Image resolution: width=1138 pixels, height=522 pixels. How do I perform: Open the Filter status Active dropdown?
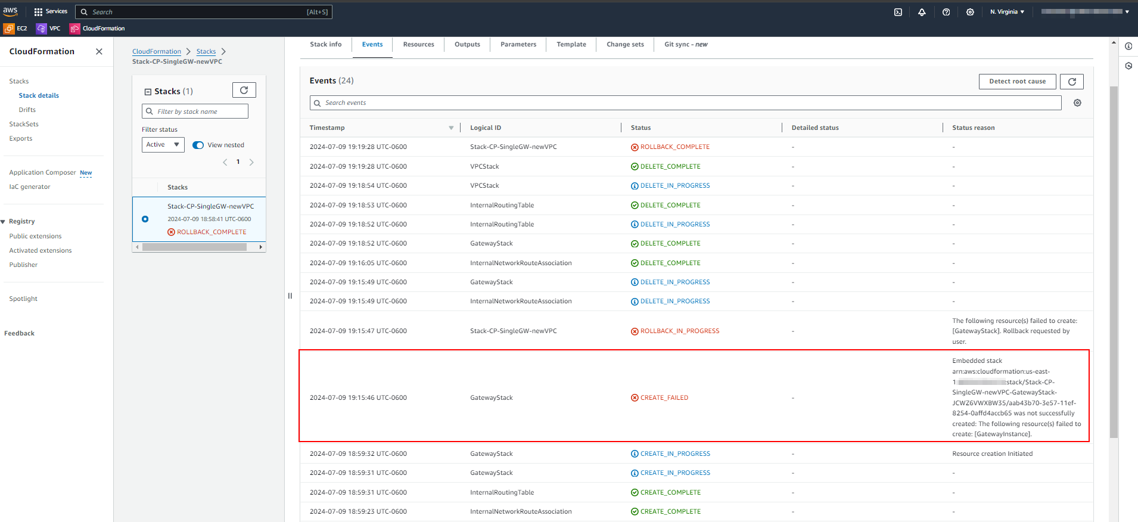coord(163,145)
